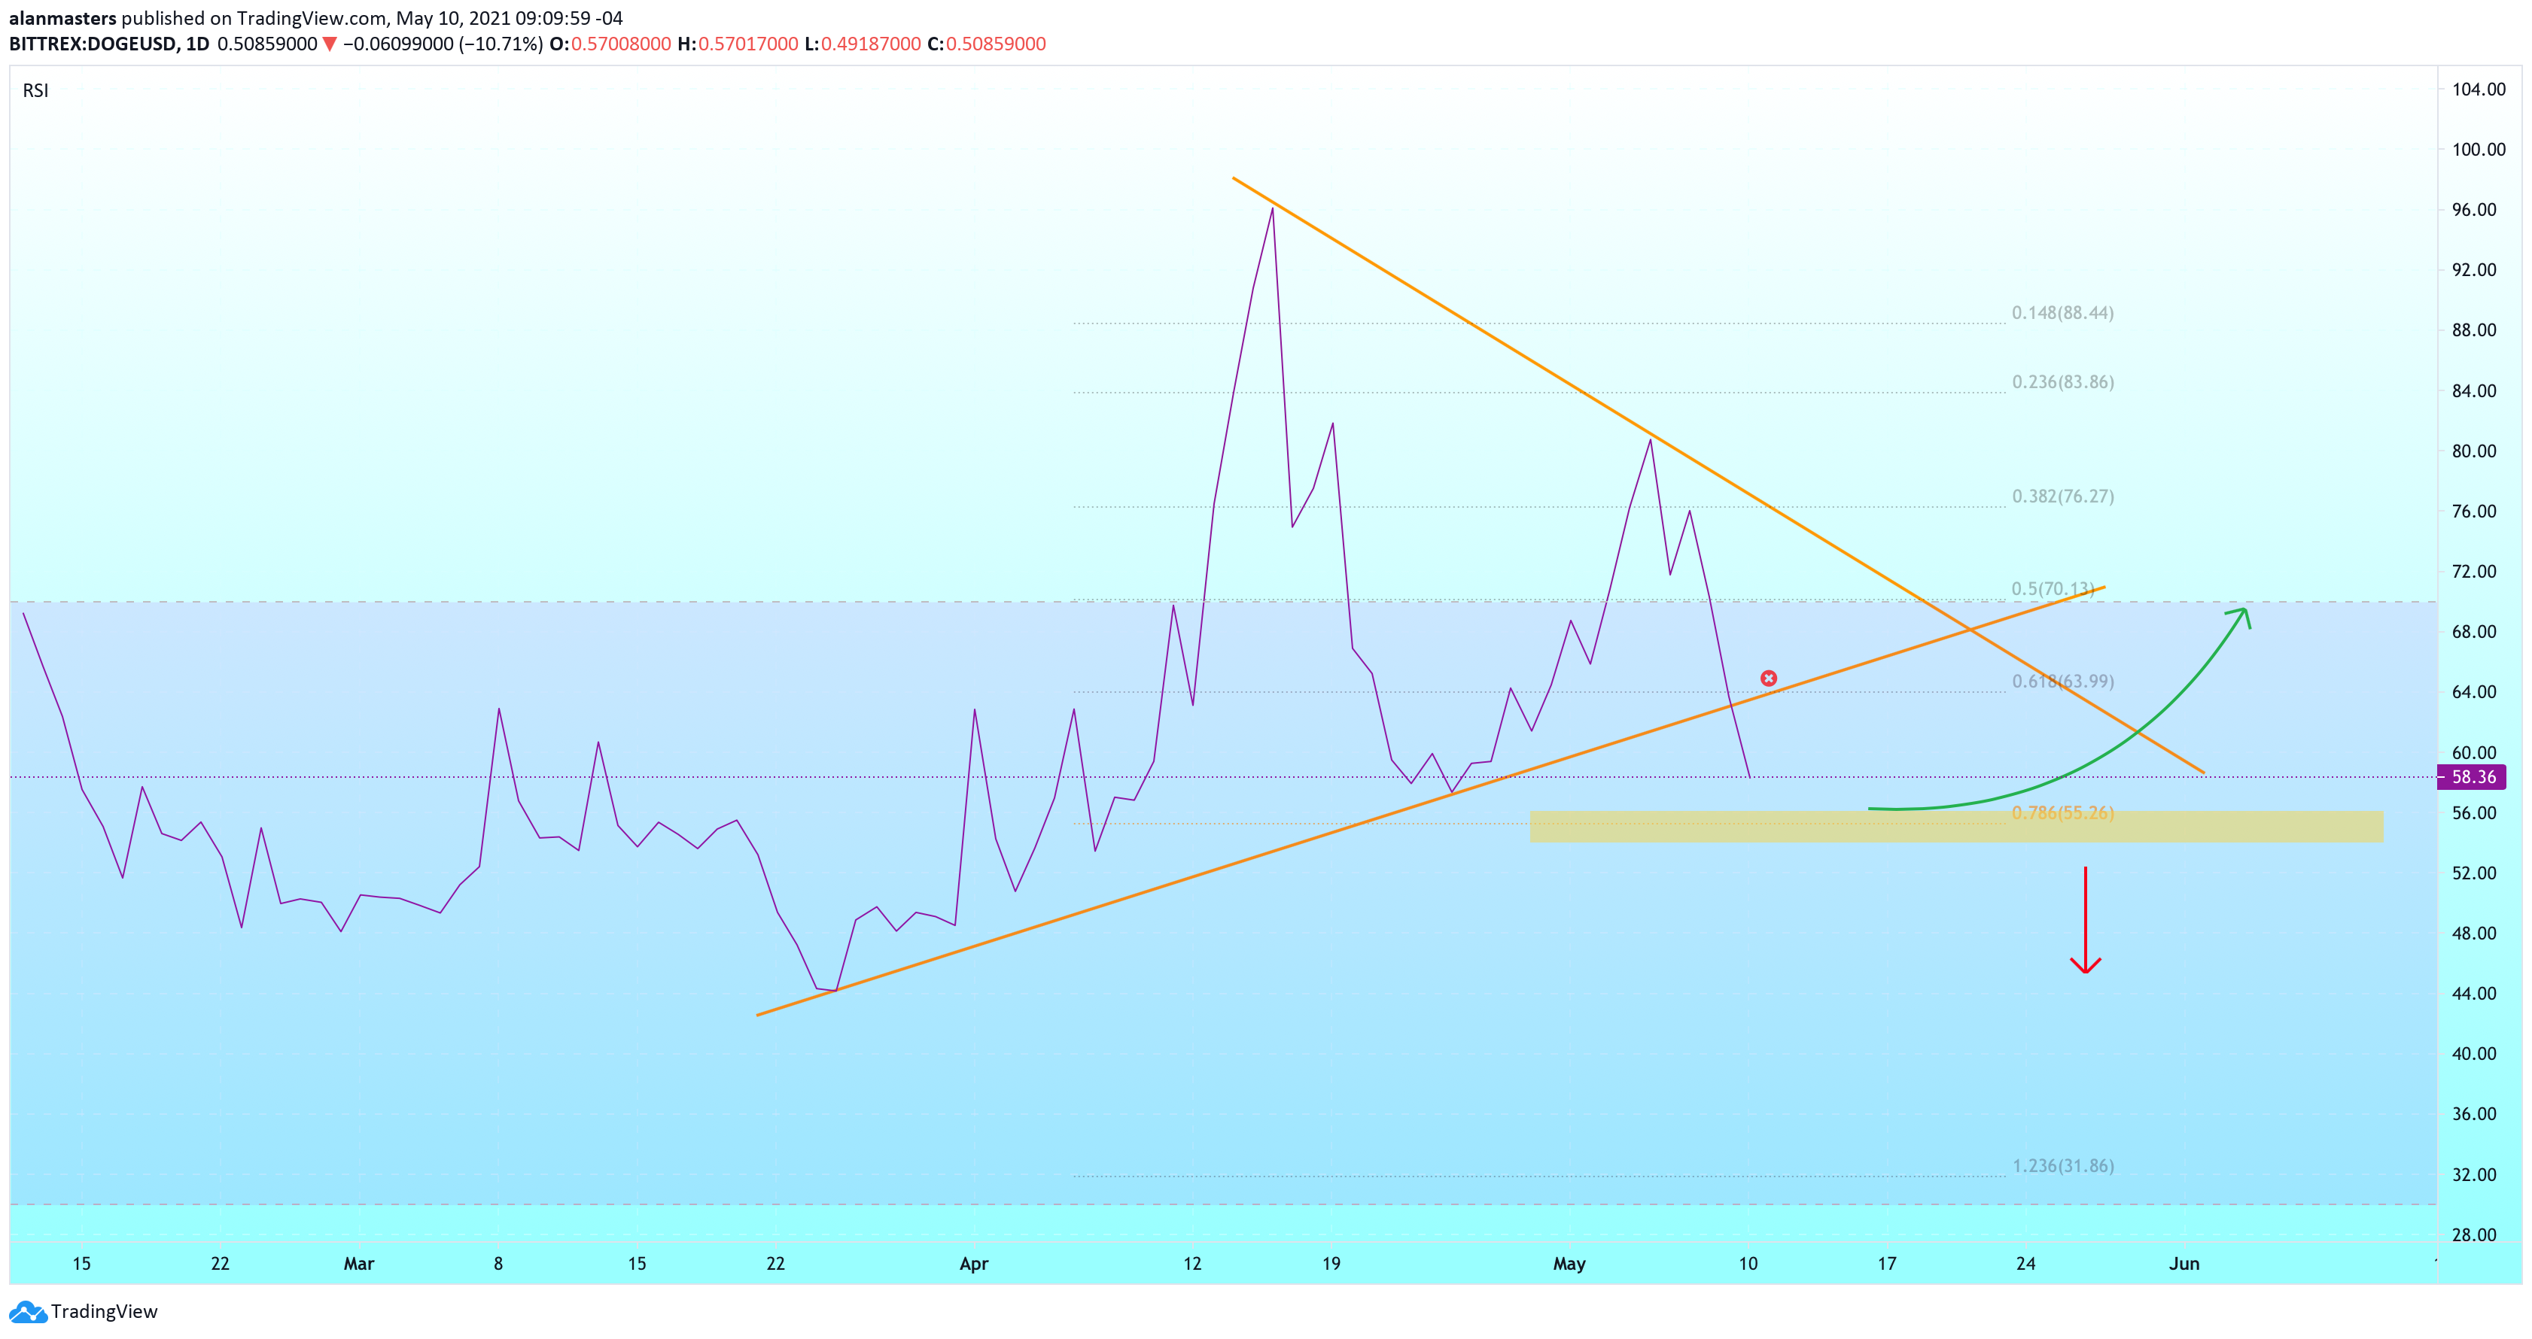Click the 104.00 level on the price axis
The width and height of the screenshot is (2532, 1339).
2478,90
